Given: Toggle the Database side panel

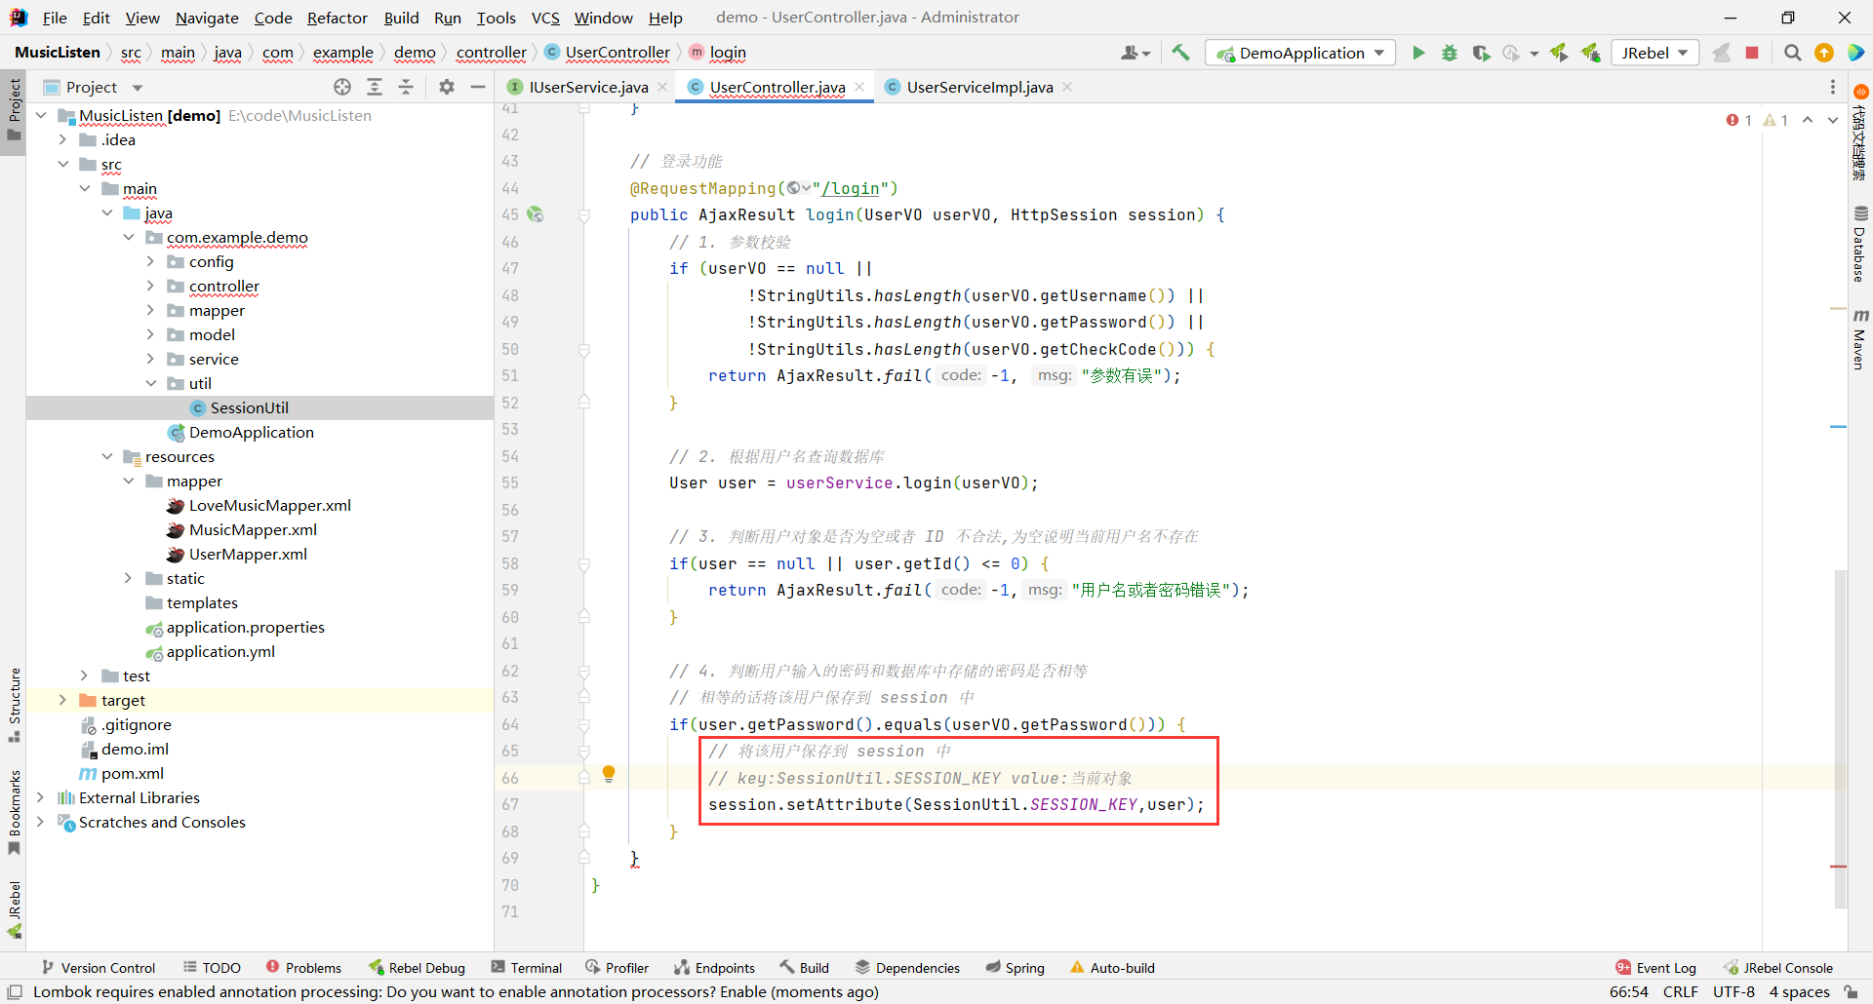Looking at the screenshot, I should pos(1859,244).
